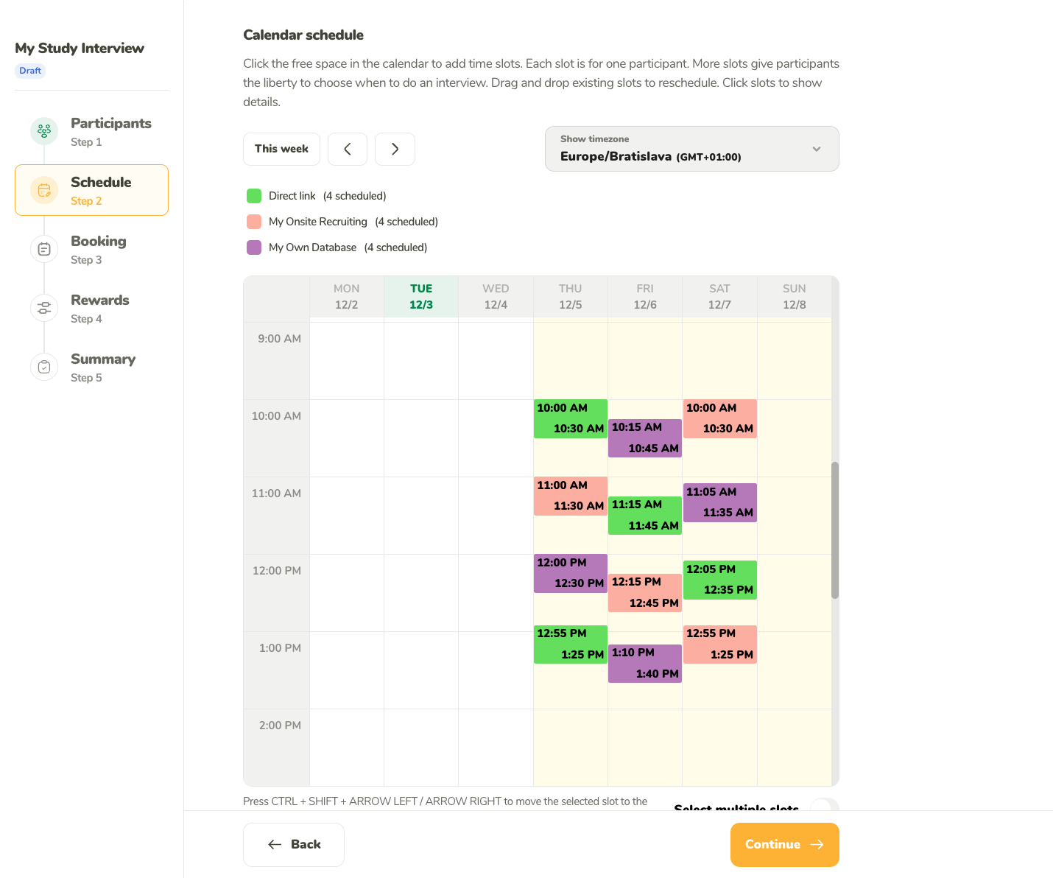Viewport: 1053px width, 878px height.
Task: Open the Schedule Step 2 tab
Action: pos(91,190)
